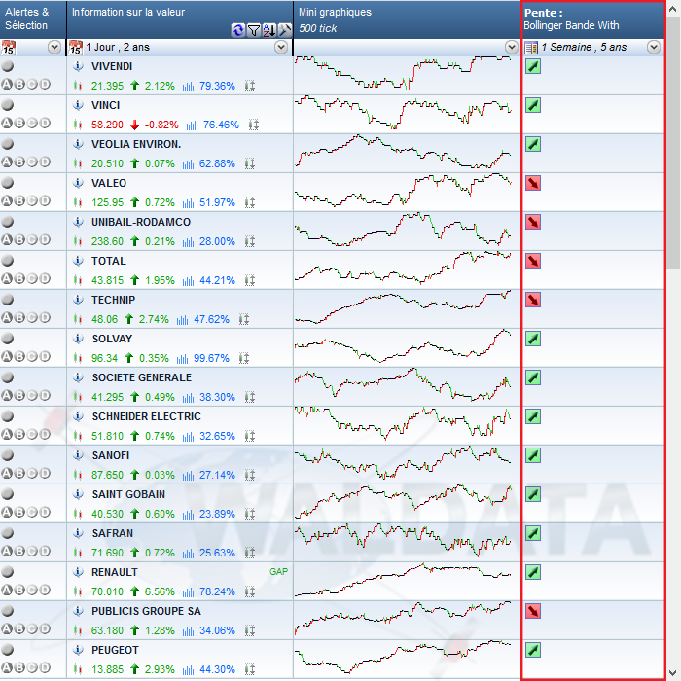Image resolution: width=681 pixels, height=681 pixels.
Task: Click SOLVAY volume 99.67%
Action: coord(211,358)
